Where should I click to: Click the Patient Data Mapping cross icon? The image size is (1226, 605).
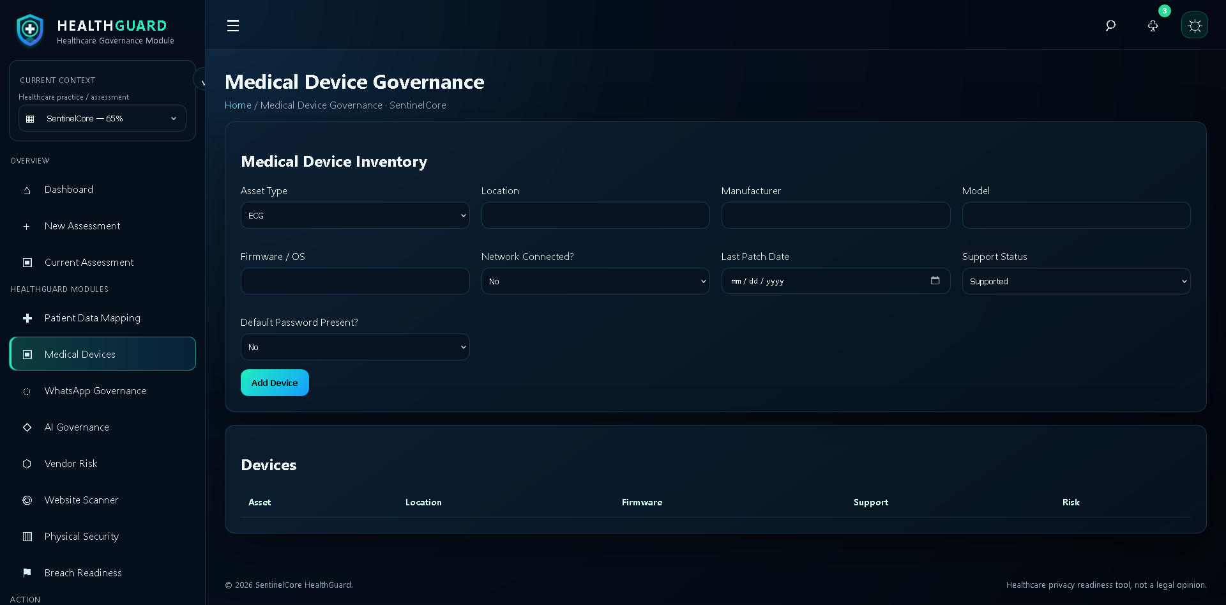coord(27,318)
